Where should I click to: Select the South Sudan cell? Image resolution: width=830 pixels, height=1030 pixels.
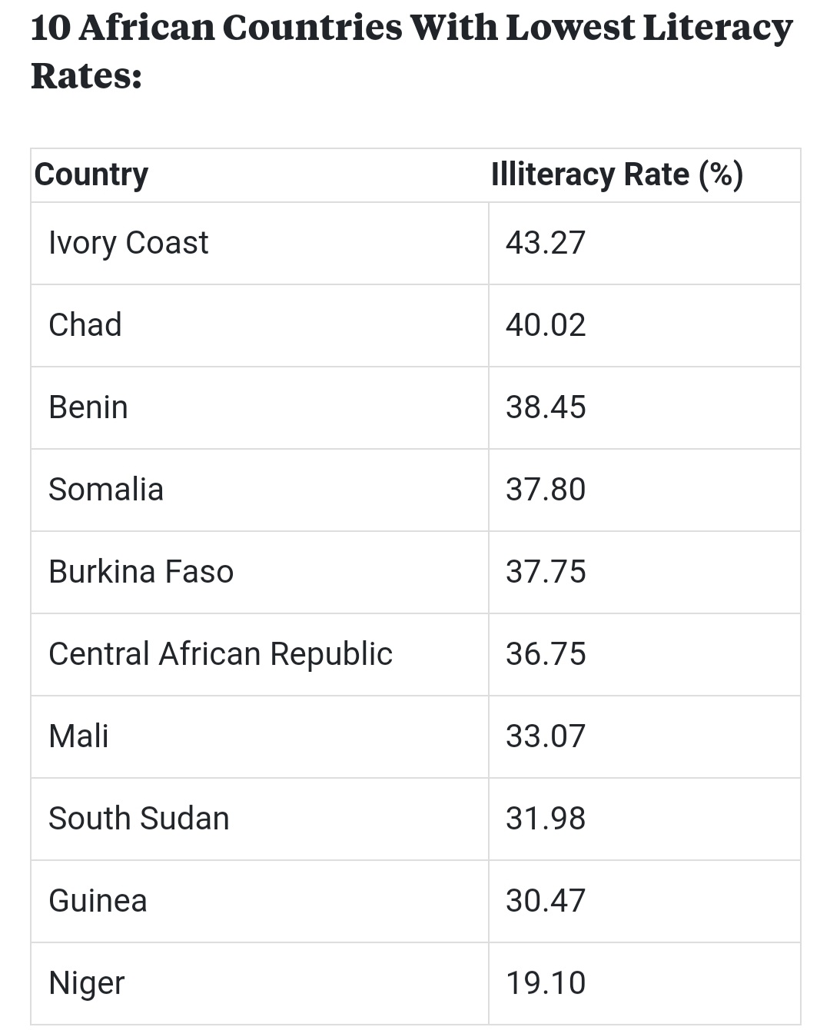[139, 819]
